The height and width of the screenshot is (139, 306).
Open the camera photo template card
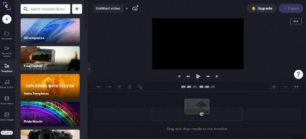pos(50,134)
